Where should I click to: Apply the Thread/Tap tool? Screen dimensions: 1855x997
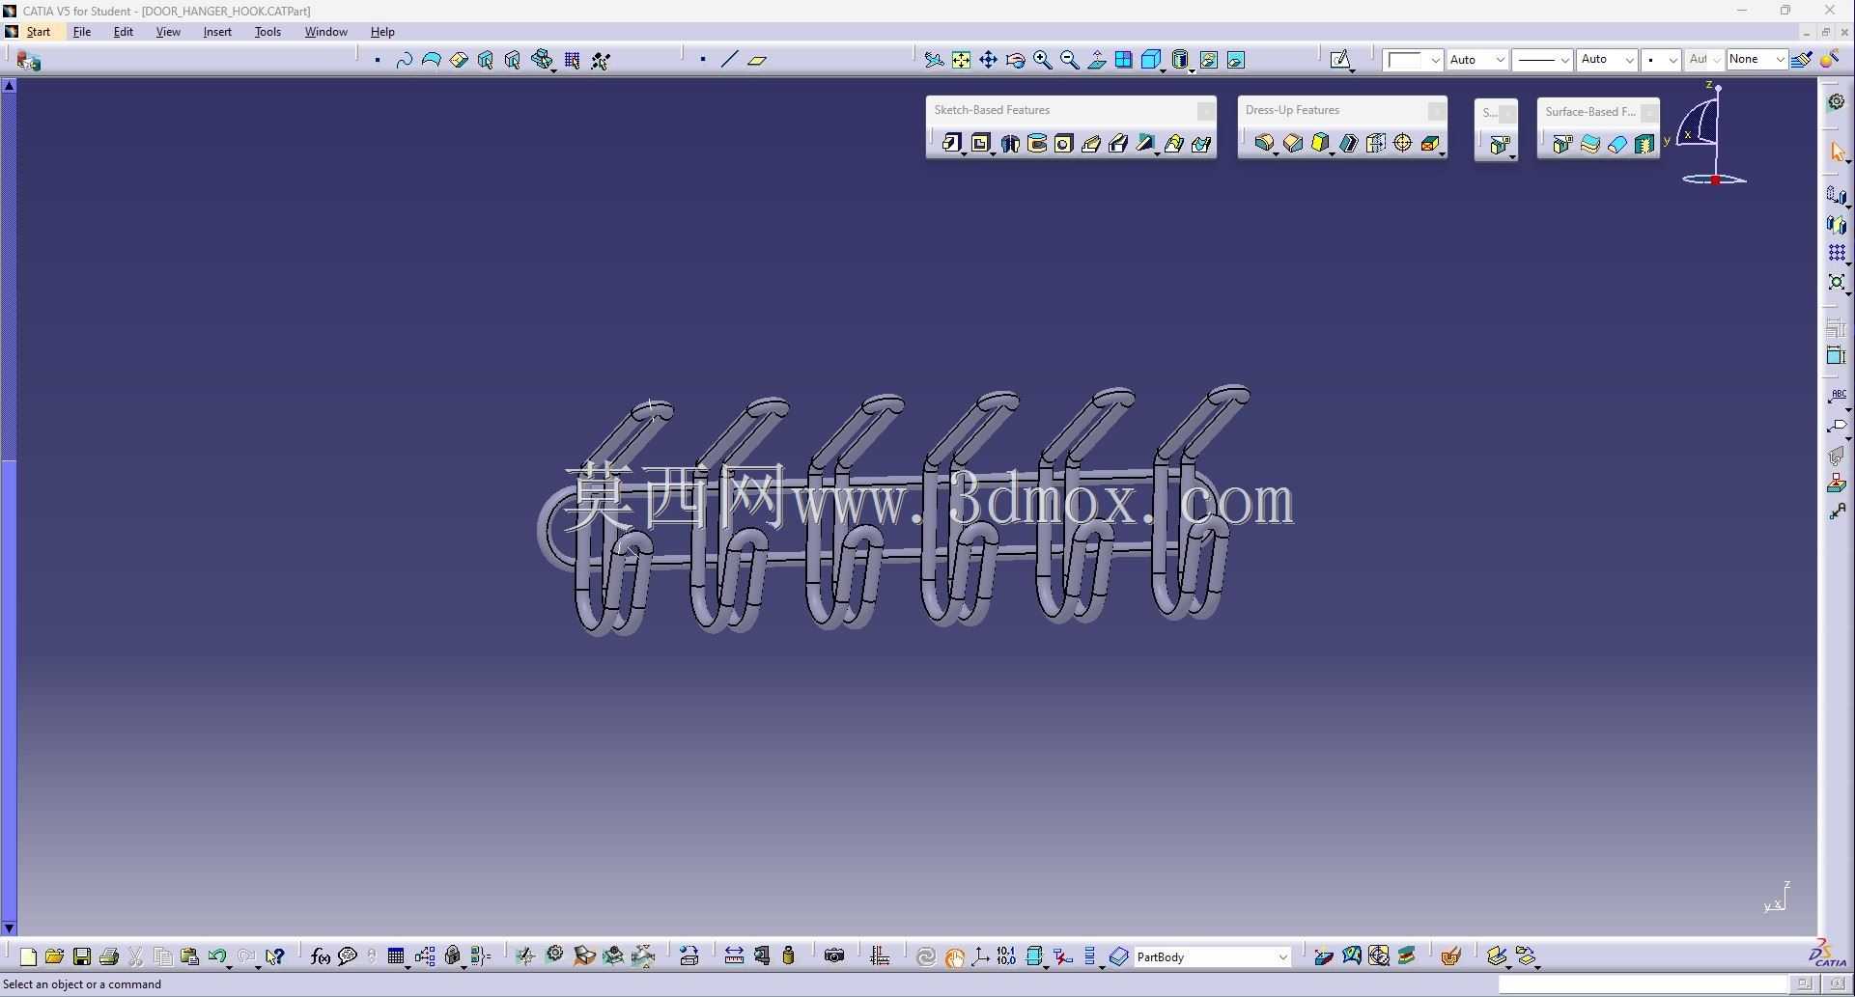pos(1402,143)
